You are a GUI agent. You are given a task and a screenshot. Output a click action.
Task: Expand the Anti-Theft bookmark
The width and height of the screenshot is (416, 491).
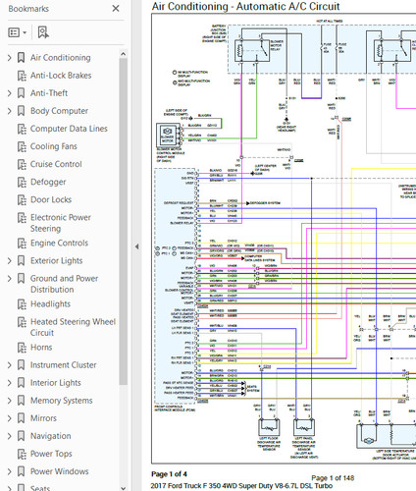coord(10,93)
